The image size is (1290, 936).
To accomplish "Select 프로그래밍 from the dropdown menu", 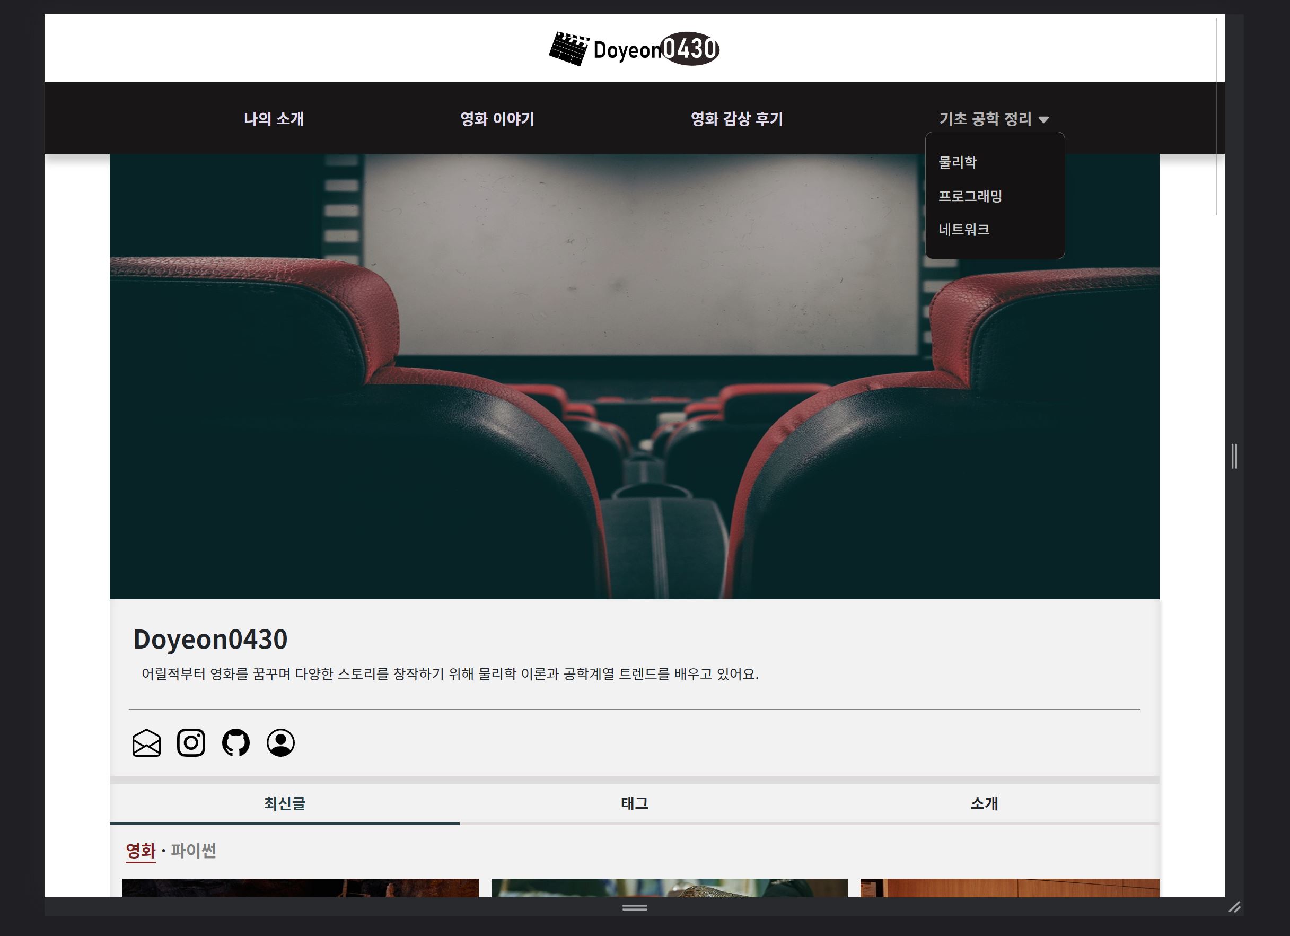I will (970, 196).
